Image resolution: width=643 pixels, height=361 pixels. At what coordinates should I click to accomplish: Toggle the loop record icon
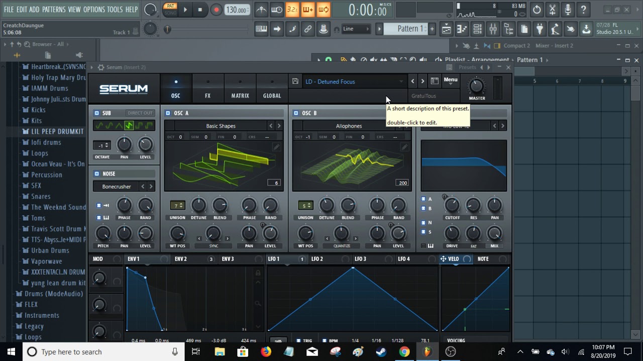pyautogui.click(x=324, y=10)
